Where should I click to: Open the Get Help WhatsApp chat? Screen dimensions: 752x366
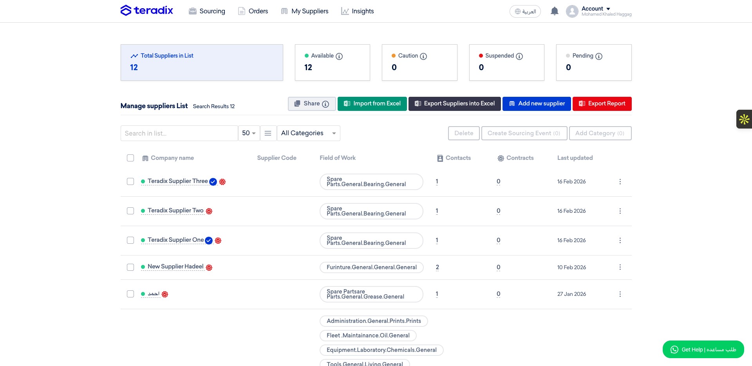tap(703, 350)
